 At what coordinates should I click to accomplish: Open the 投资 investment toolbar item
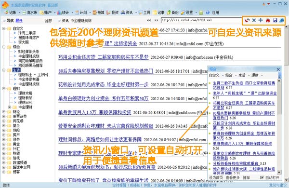112,13
